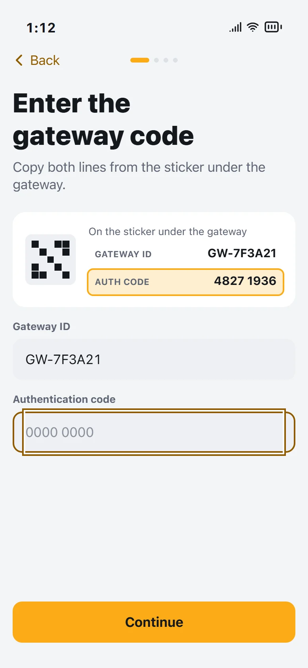Go back using the Back link
This screenshot has width=308, height=668.
(x=38, y=60)
